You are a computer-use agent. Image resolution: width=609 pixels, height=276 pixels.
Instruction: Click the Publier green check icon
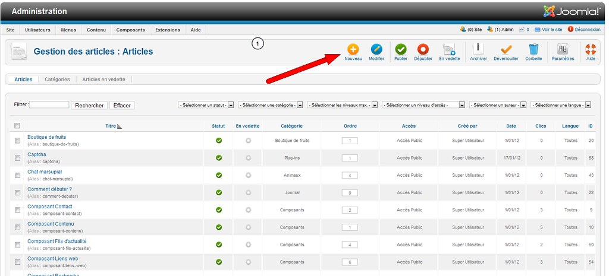pos(401,49)
